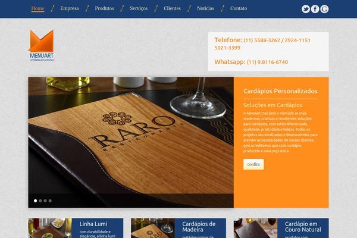Select the second slider dot

40,201
